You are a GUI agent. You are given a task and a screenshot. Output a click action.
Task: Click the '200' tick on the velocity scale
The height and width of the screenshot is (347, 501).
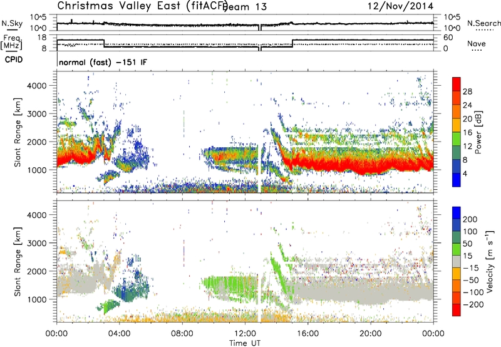pos(470,219)
